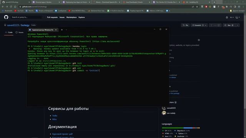Open the A Guide to Java bookmark
Image resolution: width=246 pixels, height=138 pixels.
(116, 11)
